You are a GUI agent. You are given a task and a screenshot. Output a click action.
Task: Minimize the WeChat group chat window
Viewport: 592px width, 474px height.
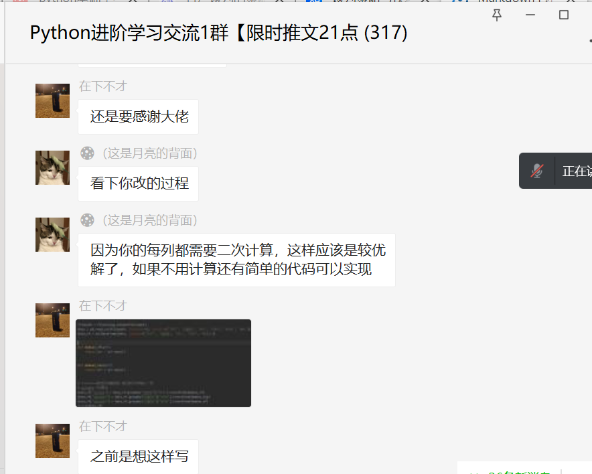click(530, 15)
